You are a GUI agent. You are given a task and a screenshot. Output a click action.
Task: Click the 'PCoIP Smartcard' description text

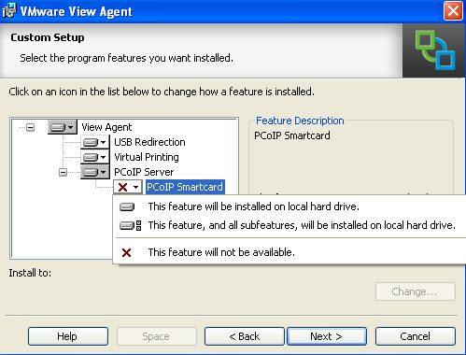tap(292, 135)
